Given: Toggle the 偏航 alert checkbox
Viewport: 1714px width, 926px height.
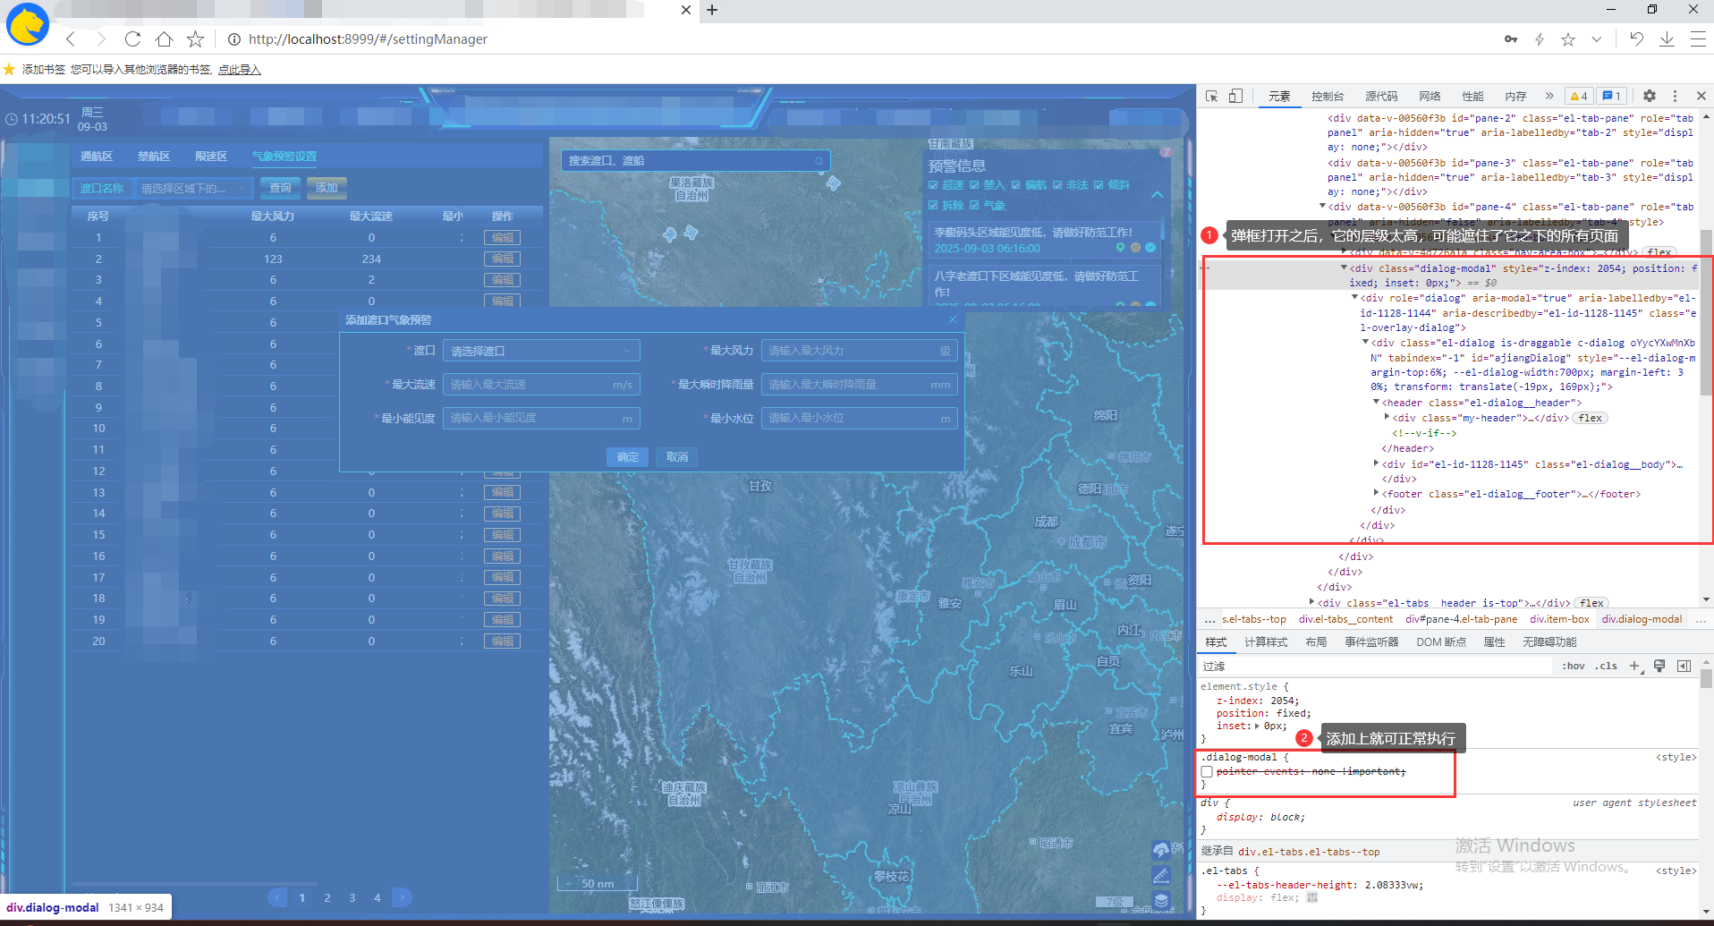Looking at the screenshot, I should (1015, 185).
